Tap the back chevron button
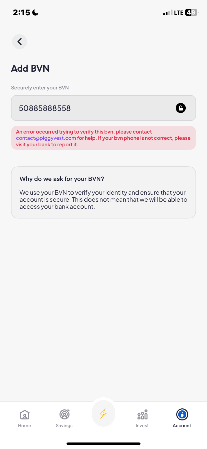Viewport: 207px width, 449px height. tap(19, 42)
